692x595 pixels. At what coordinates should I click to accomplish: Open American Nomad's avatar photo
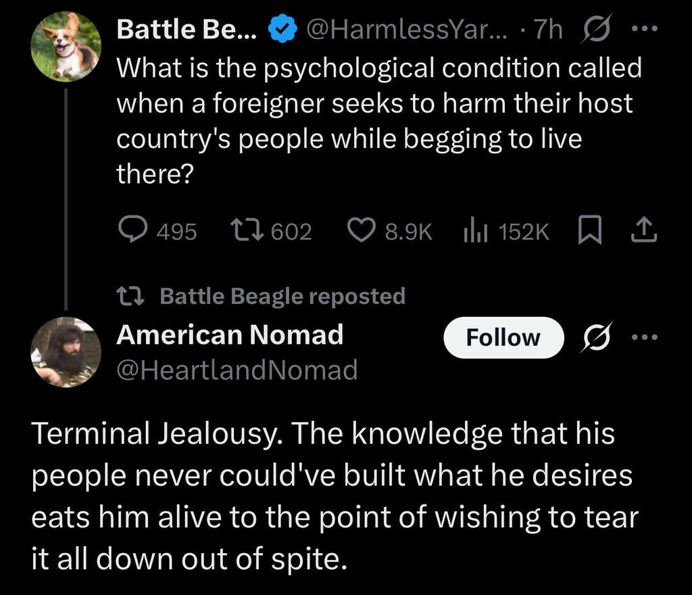[x=66, y=351]
